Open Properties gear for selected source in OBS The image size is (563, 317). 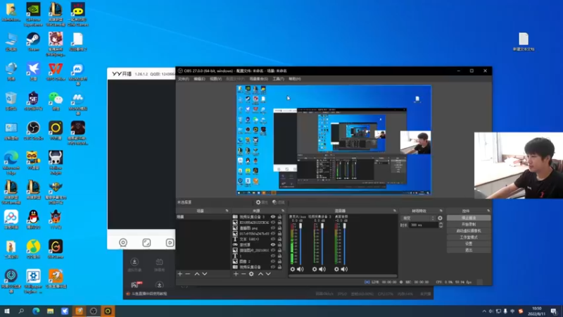click(262, 202)
